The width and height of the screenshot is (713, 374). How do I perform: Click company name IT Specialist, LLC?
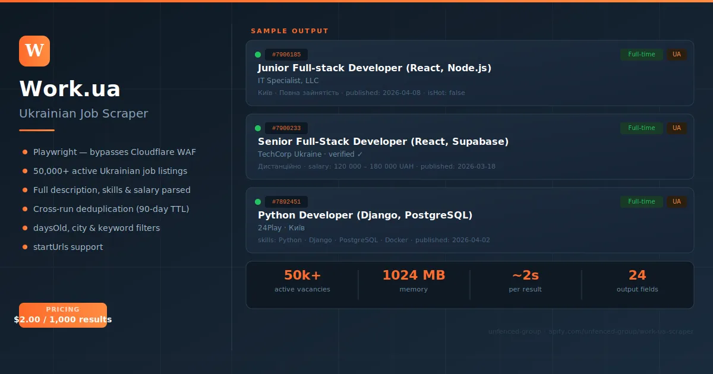tap(288, 81)
